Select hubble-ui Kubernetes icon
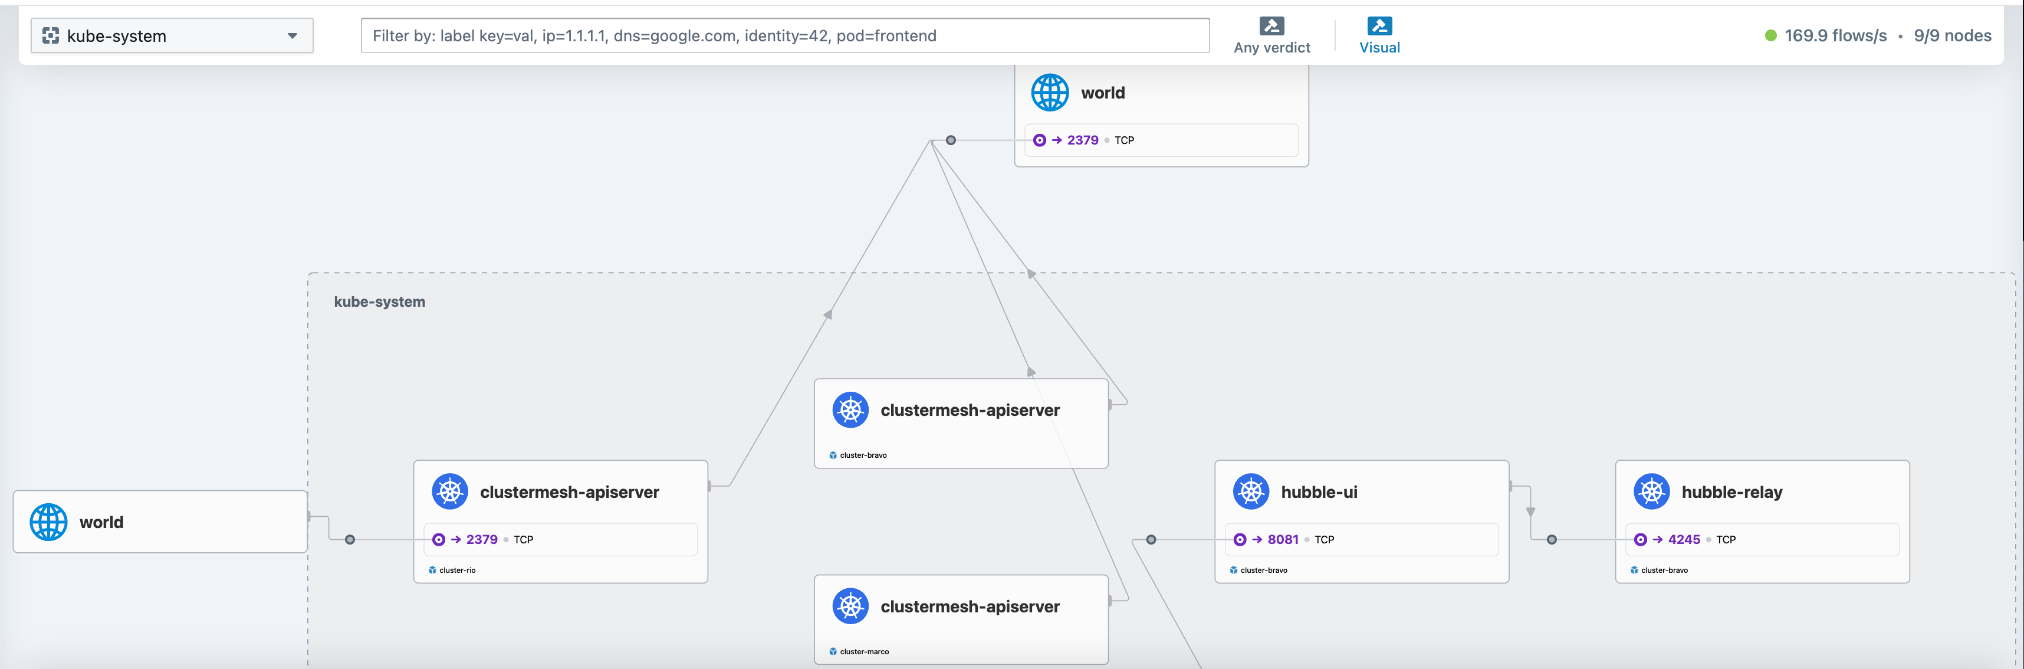2024x669 pixels. [1251, 491]
